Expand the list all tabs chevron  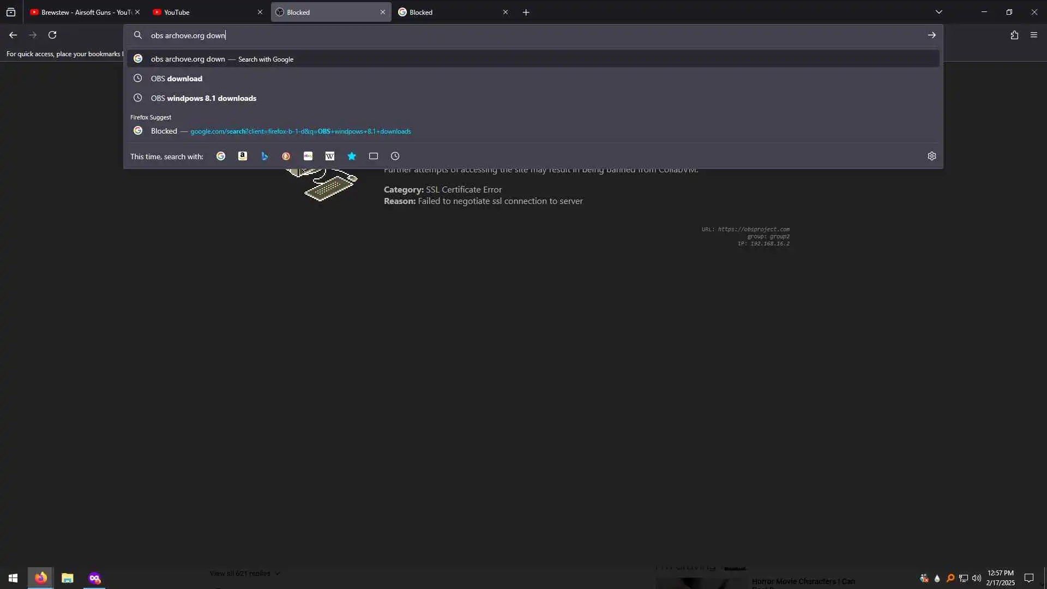tap(938, 12)
